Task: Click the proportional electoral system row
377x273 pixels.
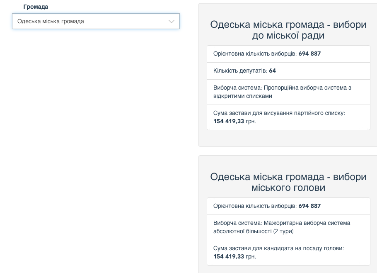Action: coord(288,92)
